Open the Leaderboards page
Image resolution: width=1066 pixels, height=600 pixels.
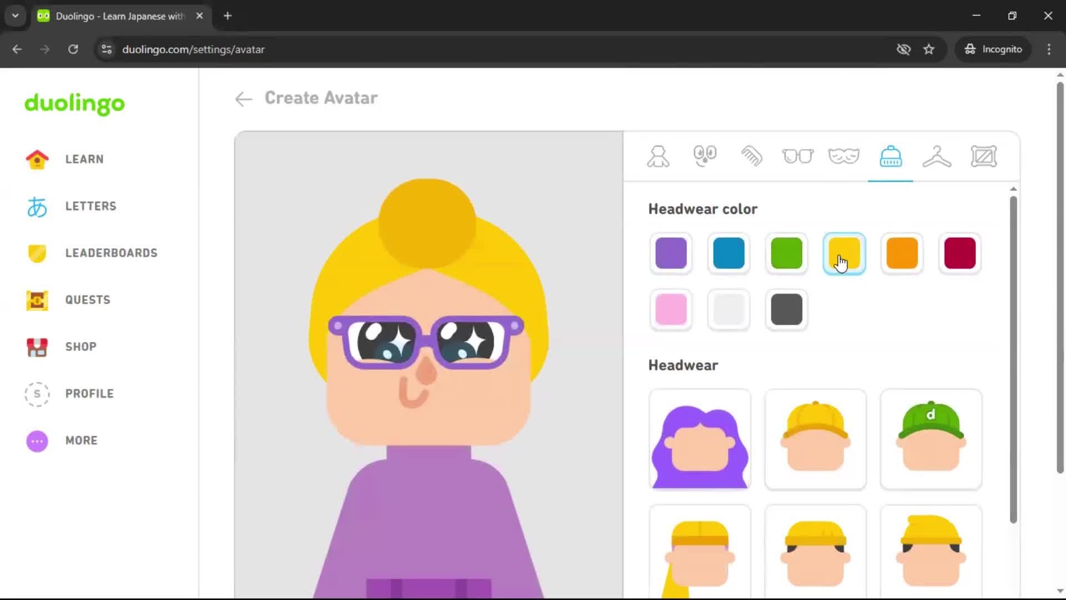pyautogui.click(x=110, y=253)
